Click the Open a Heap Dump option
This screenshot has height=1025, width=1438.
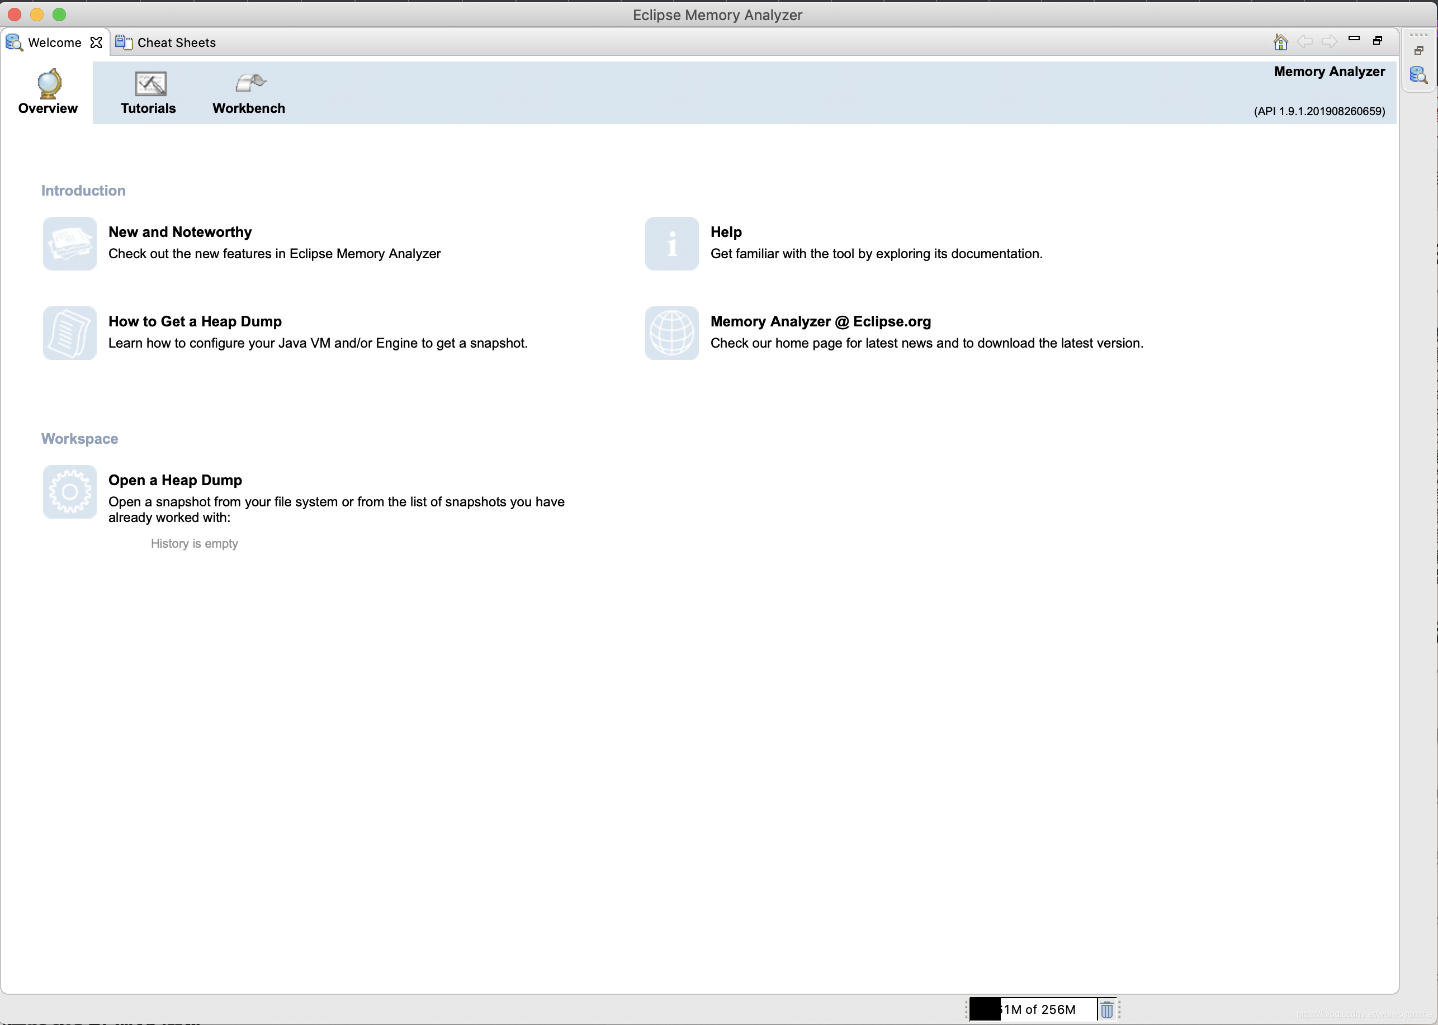(173, 479)
